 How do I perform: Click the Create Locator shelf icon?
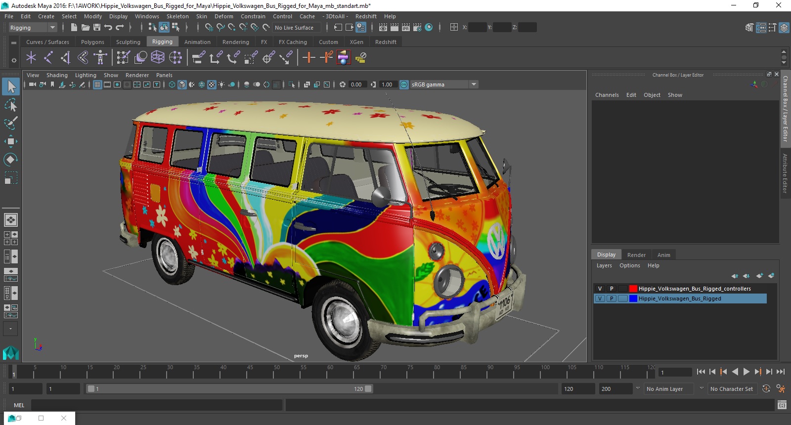[x=31, y=58]
